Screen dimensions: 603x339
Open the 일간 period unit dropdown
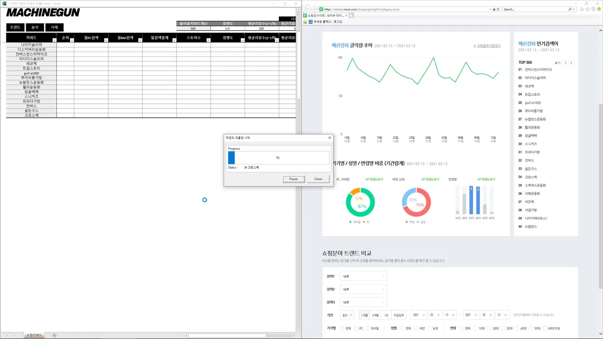click(347, 315)
